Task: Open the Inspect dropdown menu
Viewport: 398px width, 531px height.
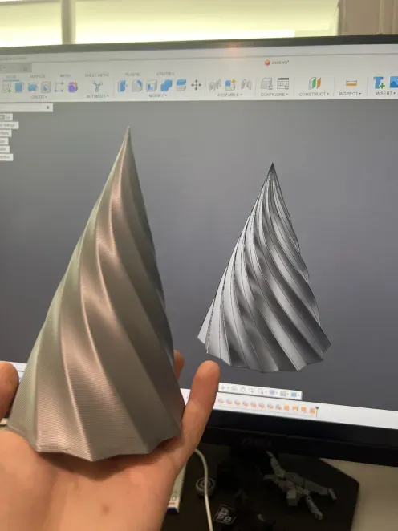Action: pos(350,94)
